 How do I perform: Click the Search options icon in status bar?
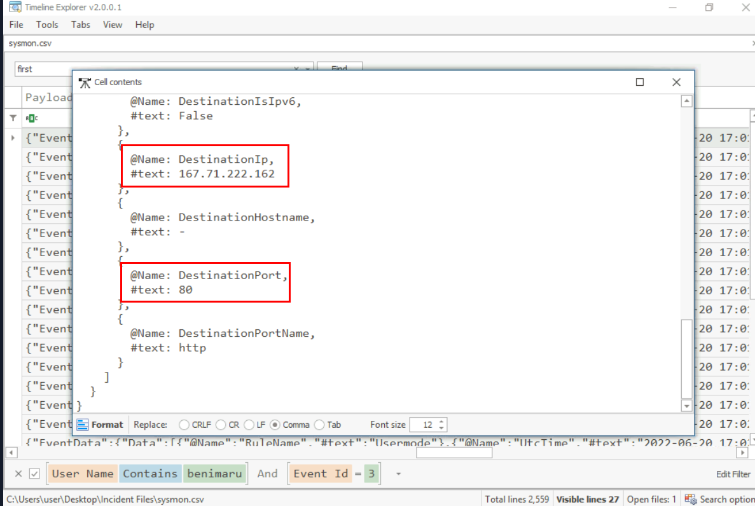[691, 499]
